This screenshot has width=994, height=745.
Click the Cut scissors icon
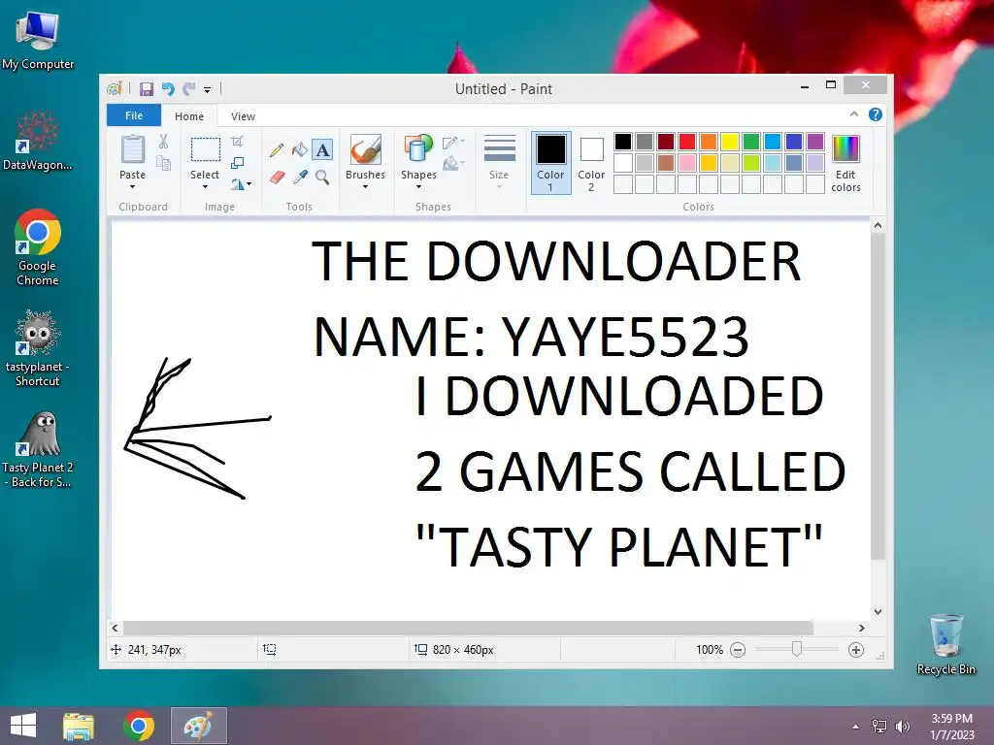(x=163, y=142)
